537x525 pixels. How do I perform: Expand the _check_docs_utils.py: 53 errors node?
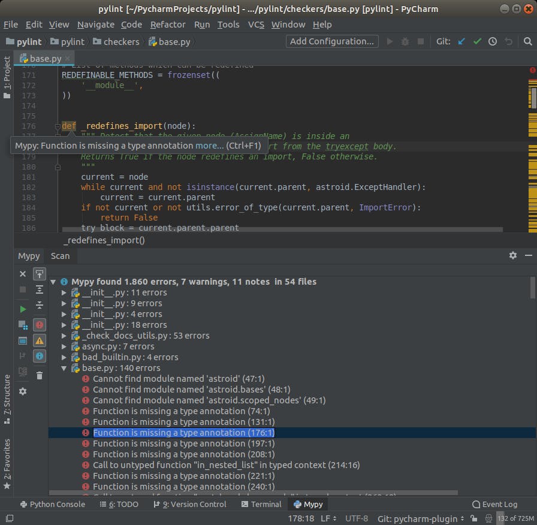[x=64, y=336]
